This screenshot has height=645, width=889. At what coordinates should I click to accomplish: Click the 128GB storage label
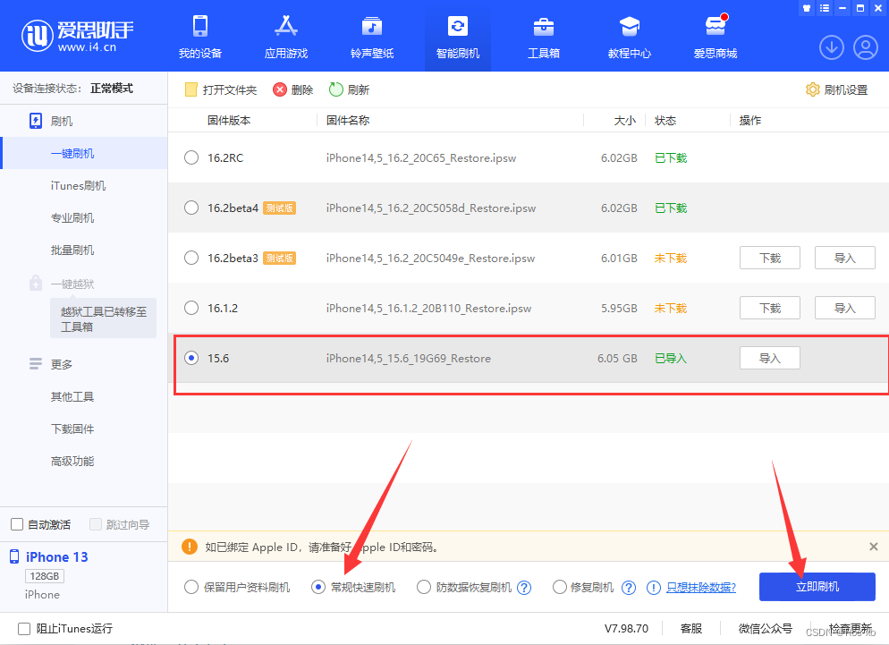(x=45, y=576)
